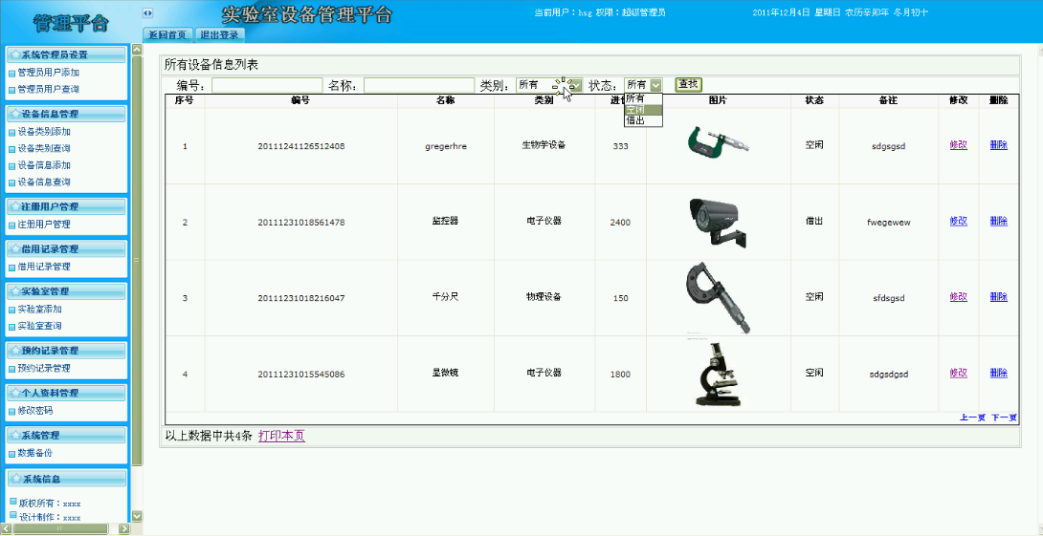This screenshot has height=536, width=1043.
Task: Click 修改 for the 监控器 row
Action: [959, 221]
